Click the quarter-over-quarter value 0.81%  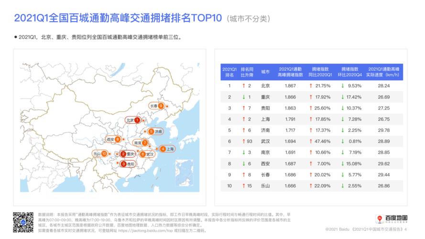pyautogui.click(x=355, y=141)
